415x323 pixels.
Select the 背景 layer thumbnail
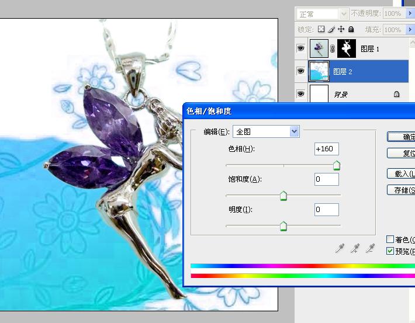point(319,93)
